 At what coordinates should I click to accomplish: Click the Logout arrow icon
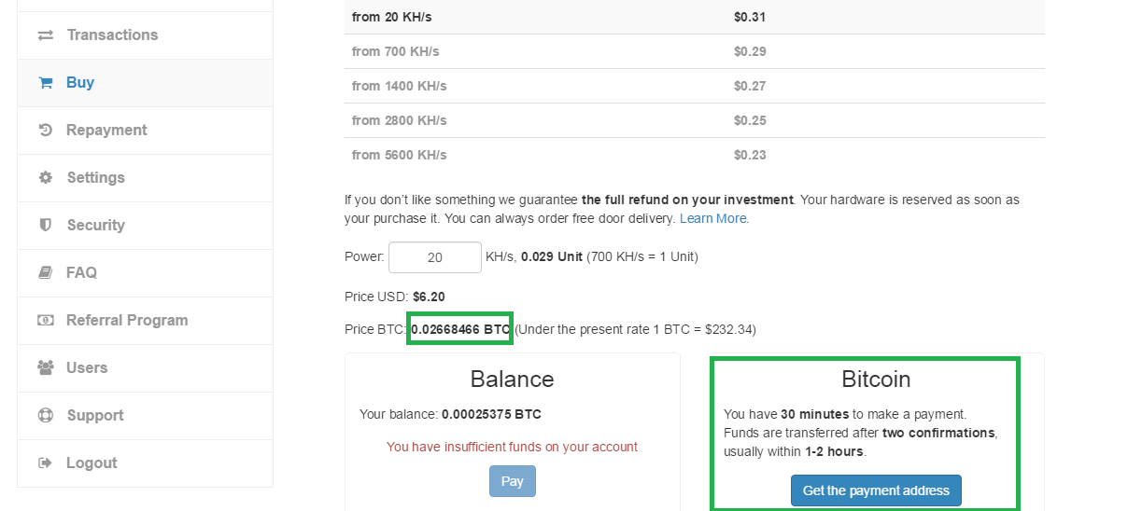45,463
